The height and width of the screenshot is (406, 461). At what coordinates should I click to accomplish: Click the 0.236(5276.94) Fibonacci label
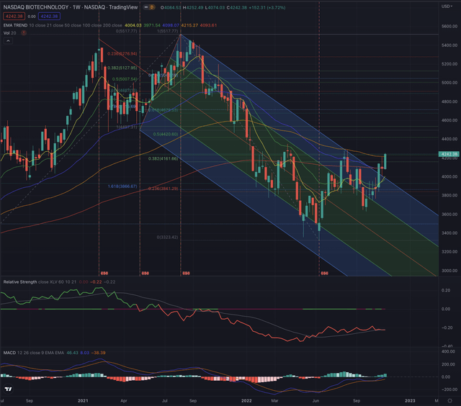[x=122, y=54]
